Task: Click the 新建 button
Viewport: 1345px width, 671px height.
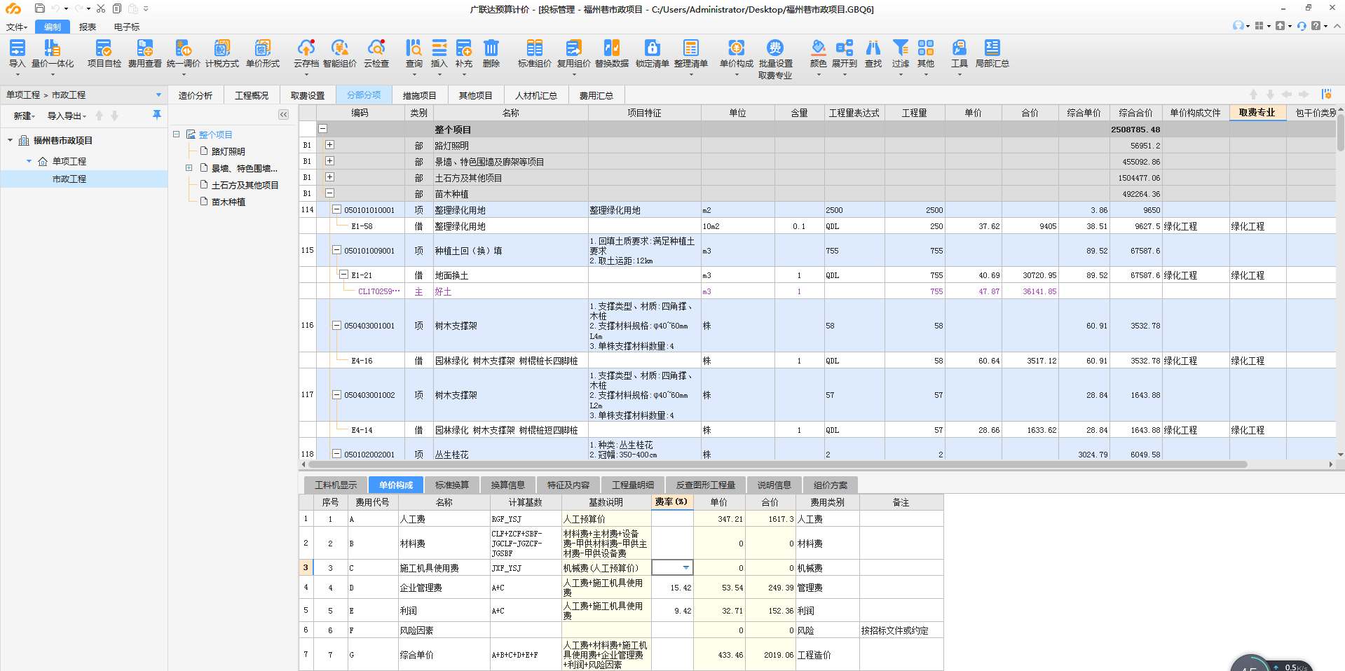Action: (x=24, y=116)
